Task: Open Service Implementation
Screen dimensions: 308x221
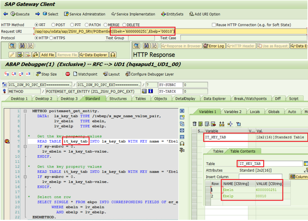Action: (133, 14)
